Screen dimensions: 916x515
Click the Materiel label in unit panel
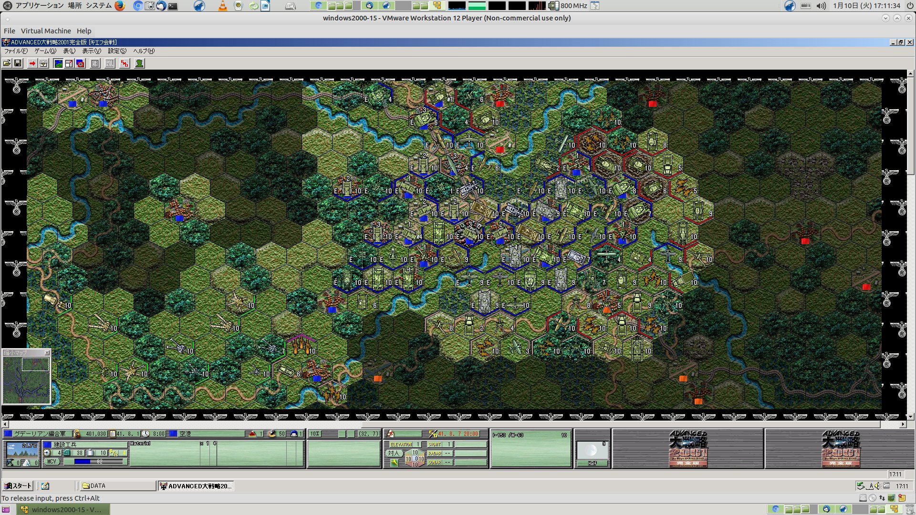point(140,443)
